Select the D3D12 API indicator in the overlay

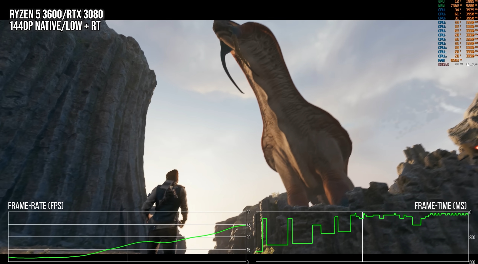[443, 64]
